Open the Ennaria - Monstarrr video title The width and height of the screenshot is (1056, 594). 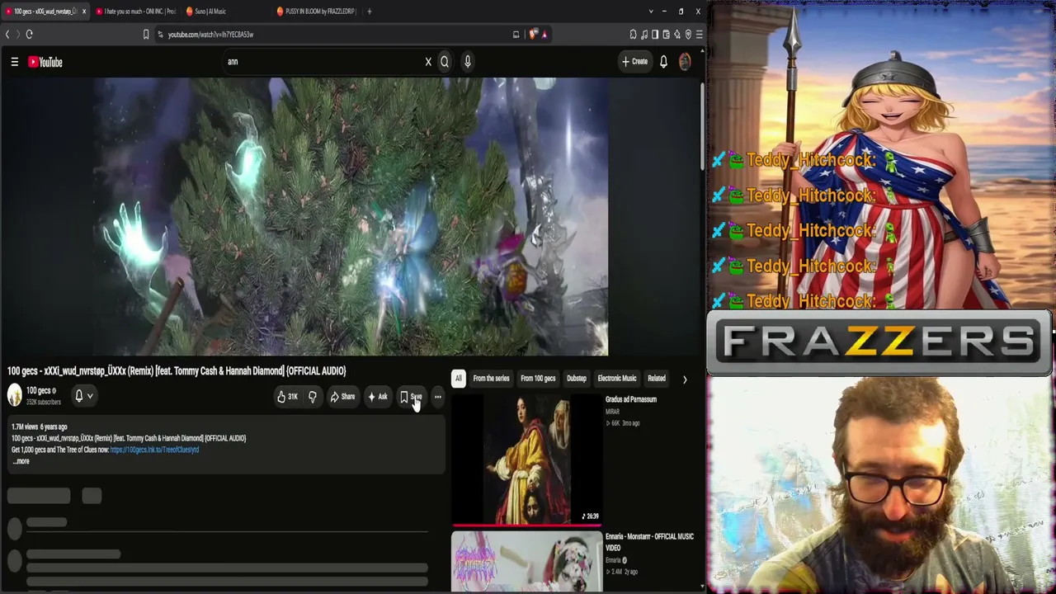point(649,542)
